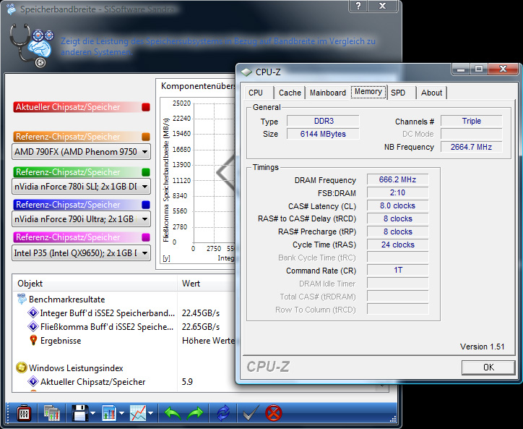Screen dimensions: 523x429
Task: Open the nVidia nForce 790i Ultra dropdown
Action: pyautogui.click(x=81, y=219)
